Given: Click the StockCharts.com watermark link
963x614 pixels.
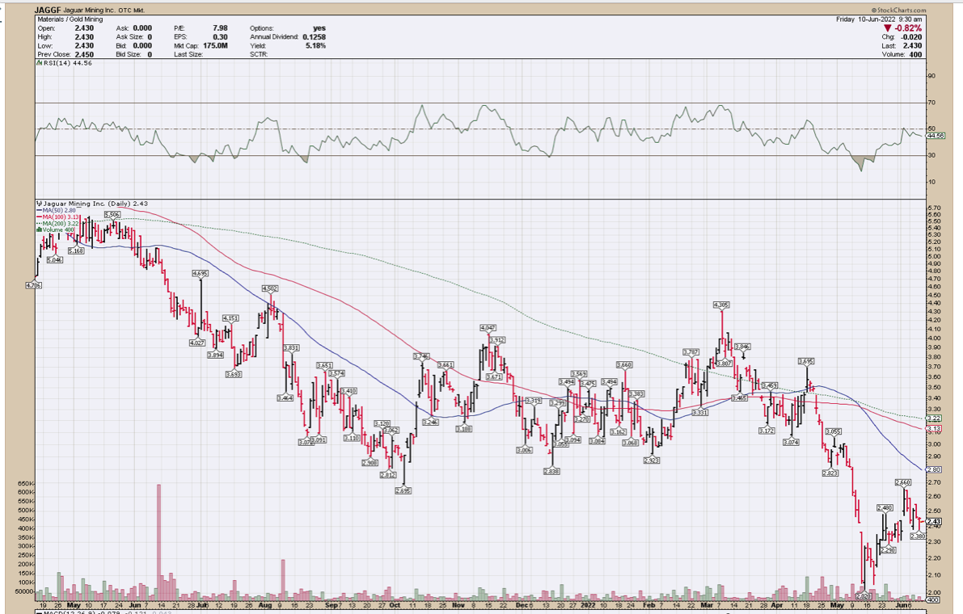Looking at the screenshot, I should 898,10.
